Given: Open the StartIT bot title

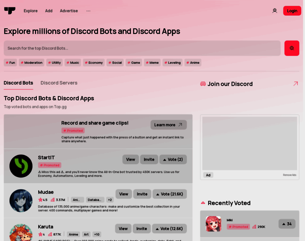Looking at the screenshot, I should point(46,157).
